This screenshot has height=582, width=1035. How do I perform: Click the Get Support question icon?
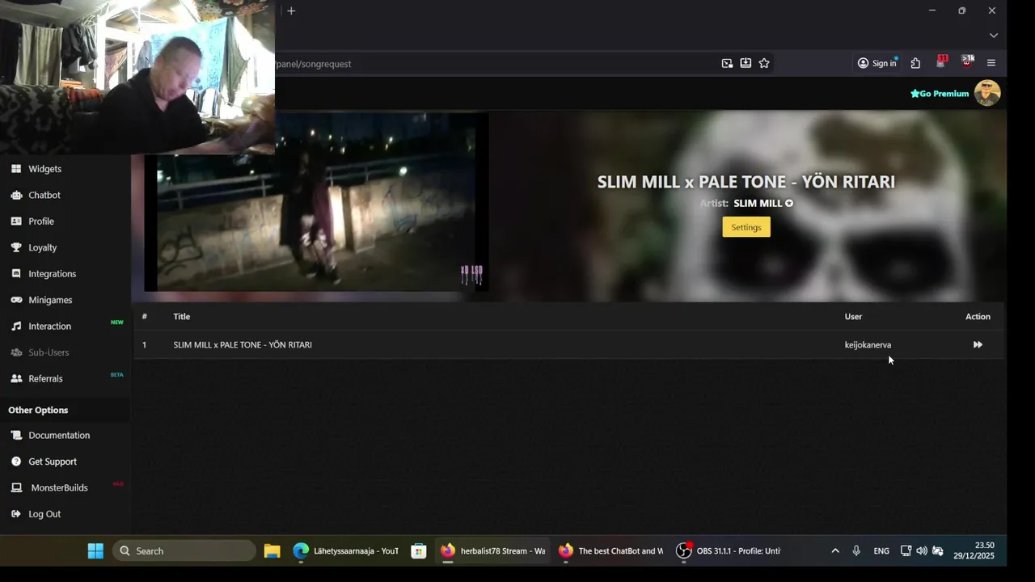tap(16, 462)
